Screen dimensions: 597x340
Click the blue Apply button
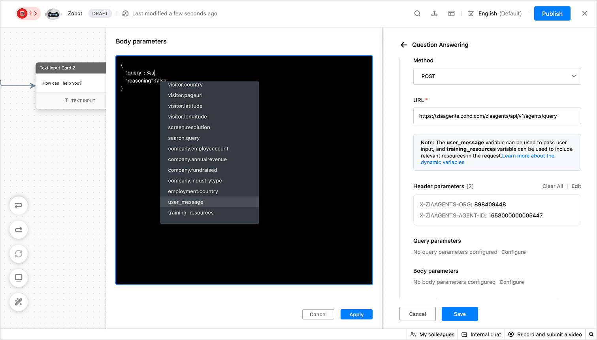[356, 314]
